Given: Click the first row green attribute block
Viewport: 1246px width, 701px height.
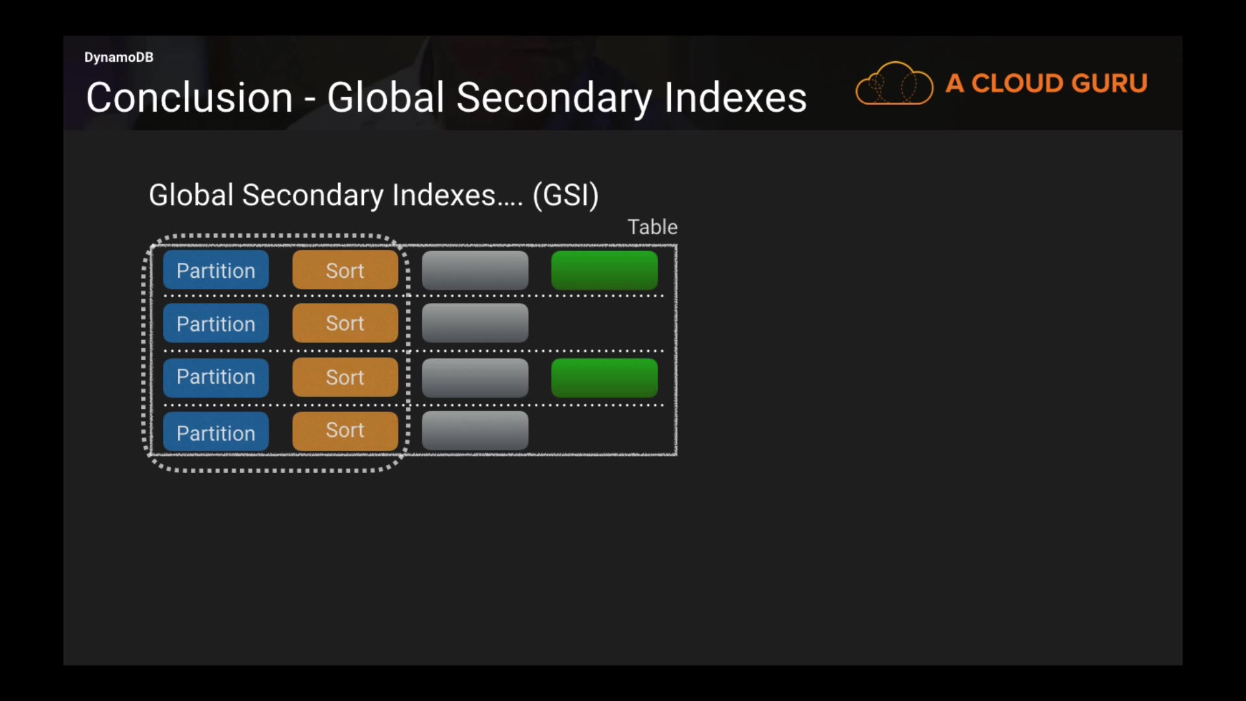Looking at the screenshot, I should click(x=604, y=271).
